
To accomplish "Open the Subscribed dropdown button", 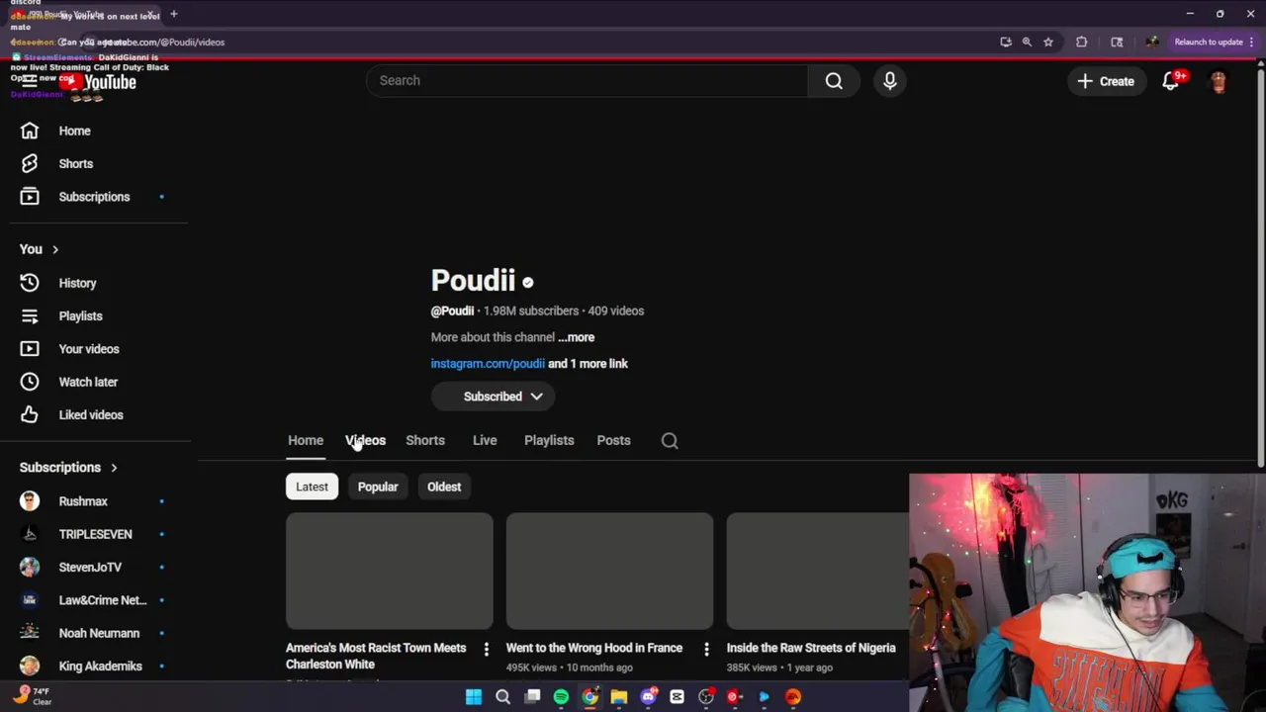I will pyautogui.click(x=493, y=397).
